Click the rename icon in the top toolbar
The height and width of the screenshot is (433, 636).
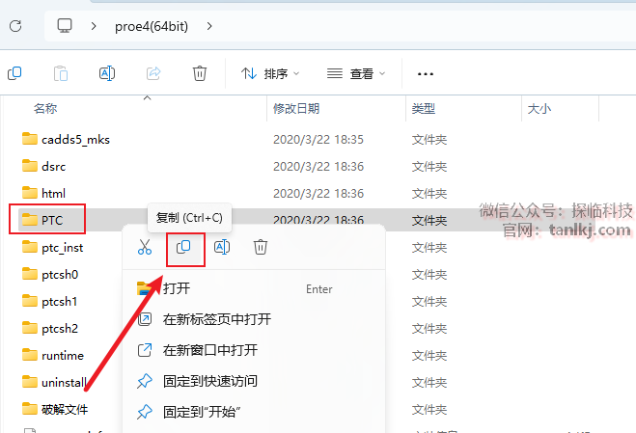pyautogui.click(x=107, y=73)
